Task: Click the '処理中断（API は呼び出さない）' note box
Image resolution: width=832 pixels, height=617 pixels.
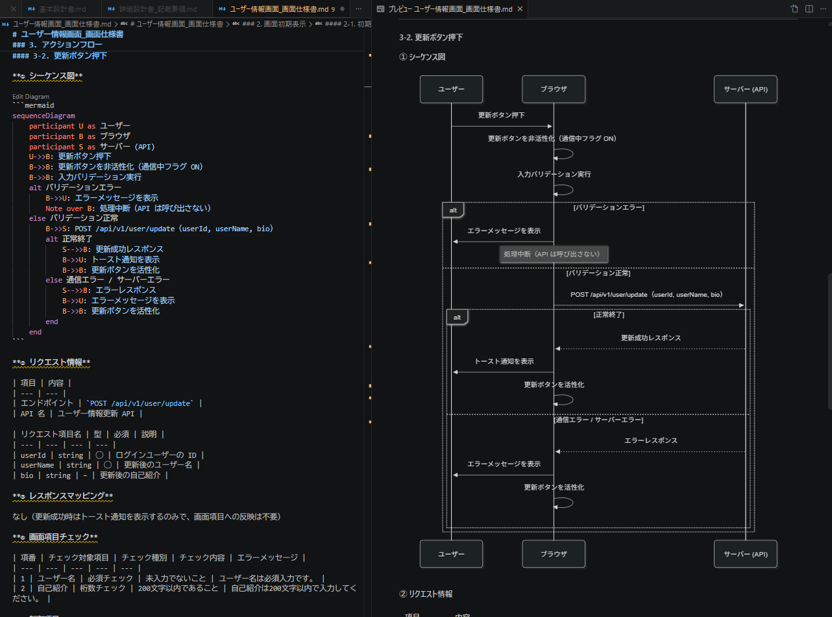Action: click(x=554, y=254)
